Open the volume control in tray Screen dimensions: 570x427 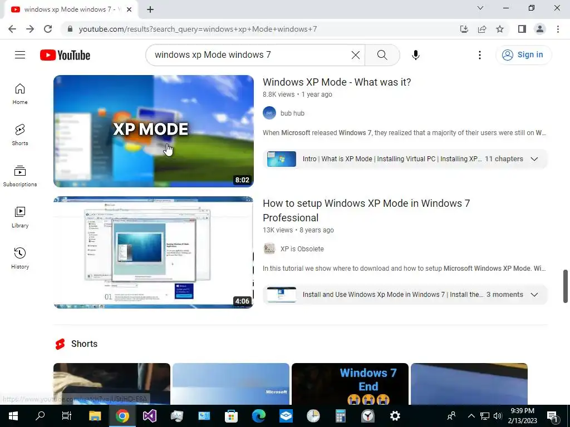click(498, 416)
